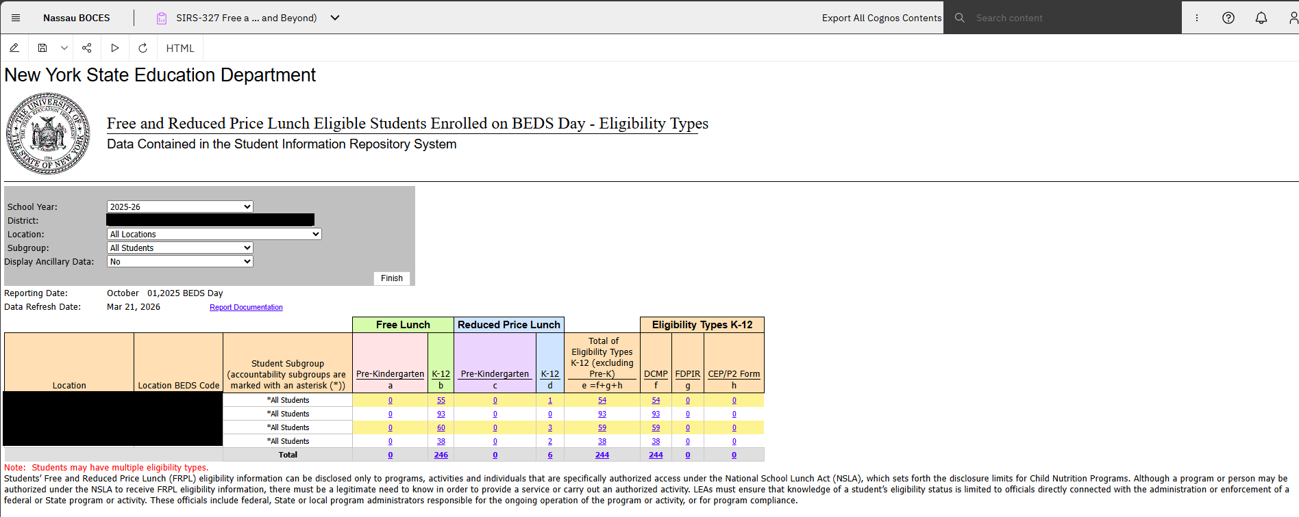Click the Reduced Price Lunch group header
1299x517 pixels.
coord(509,325)
